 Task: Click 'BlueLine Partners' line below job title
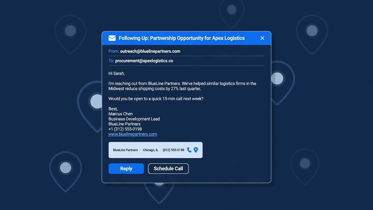124,124
